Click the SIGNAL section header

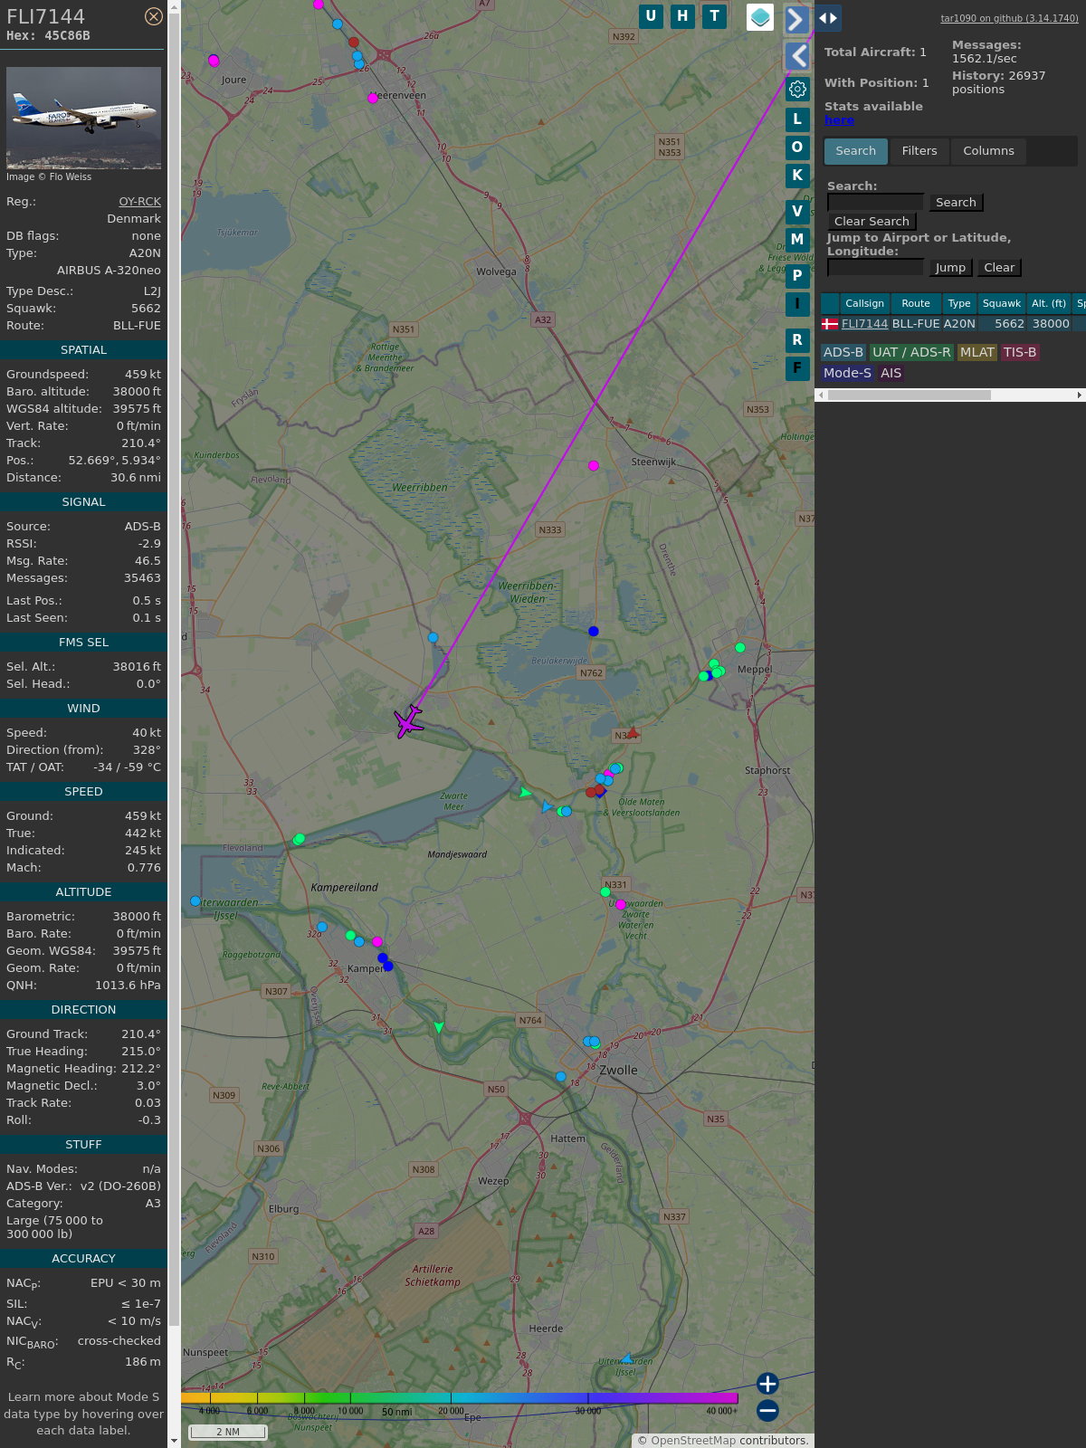(83, 502)
